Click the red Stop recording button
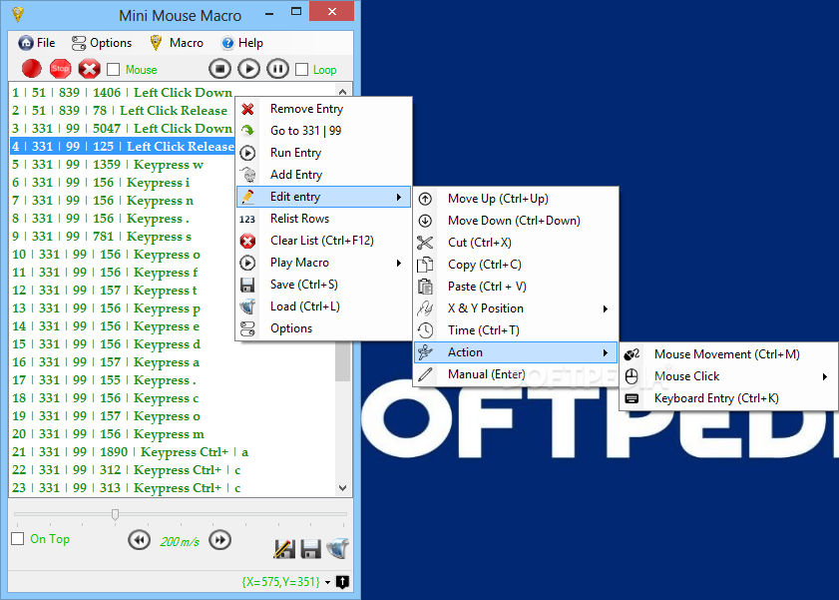The width and height of the screenshot is (839, 600). tap(61, 69)
